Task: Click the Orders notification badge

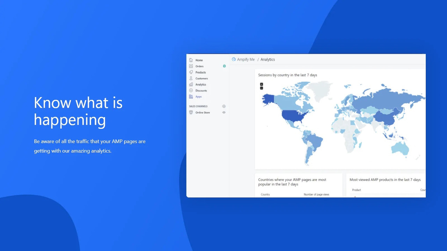Action: tap(225, 66)
